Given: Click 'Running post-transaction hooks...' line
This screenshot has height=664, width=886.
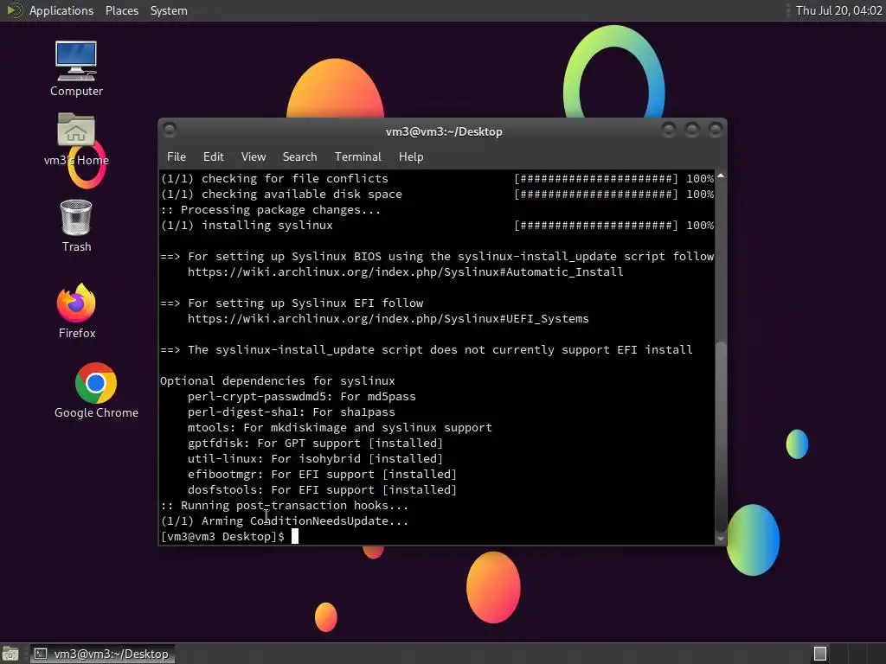Looking at the screenshot, I should click(x=284, y=506).
